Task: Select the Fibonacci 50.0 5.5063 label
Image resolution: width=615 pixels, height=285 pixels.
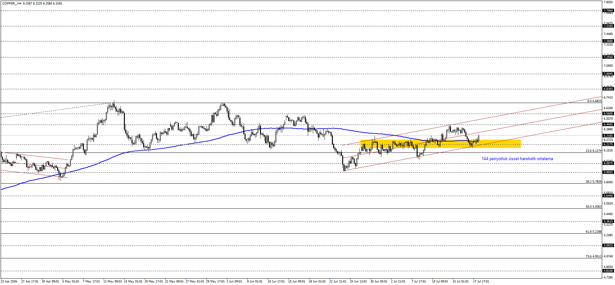Action: coord(593,207)
